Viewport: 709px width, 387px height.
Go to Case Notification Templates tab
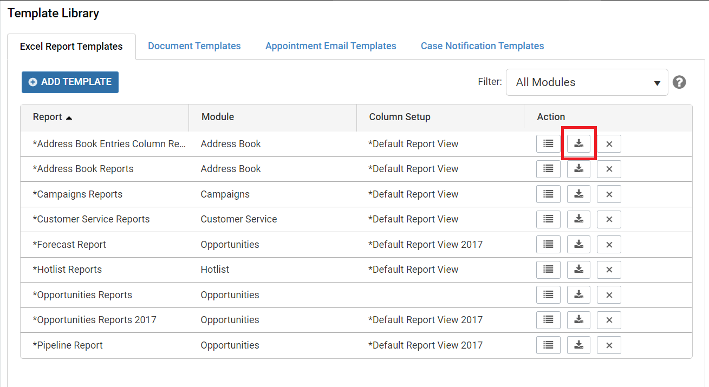pyautogui.click(x=482, y=46)
